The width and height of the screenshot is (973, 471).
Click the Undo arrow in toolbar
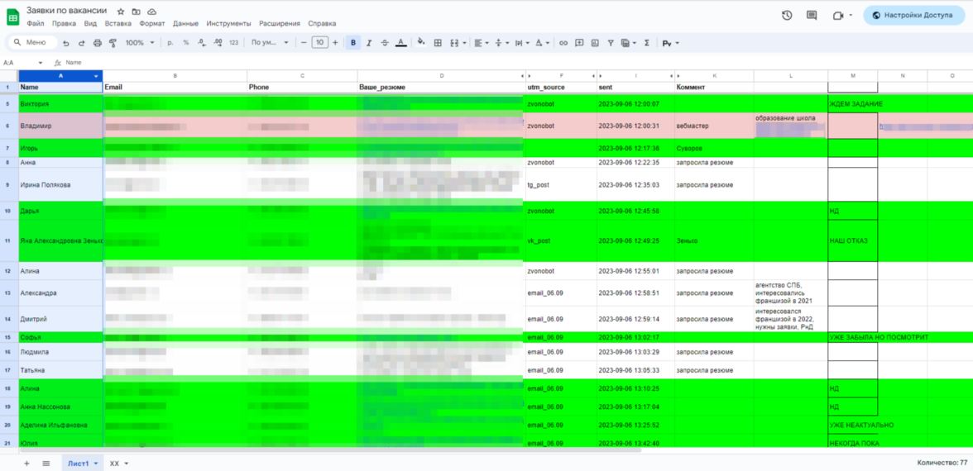[x=65, y=43]
